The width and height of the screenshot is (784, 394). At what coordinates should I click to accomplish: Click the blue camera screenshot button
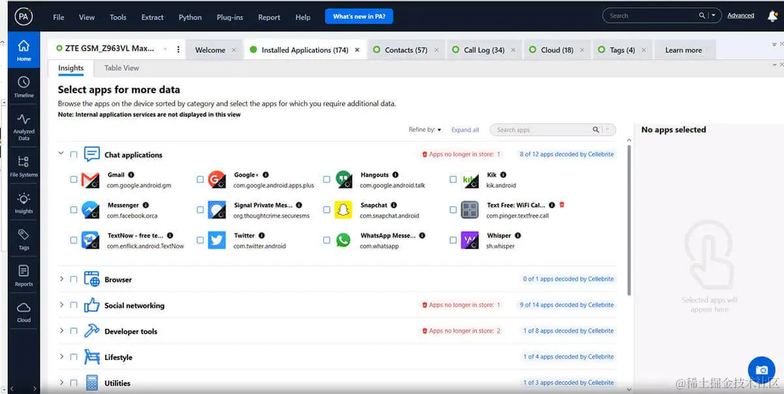point(761,369)
